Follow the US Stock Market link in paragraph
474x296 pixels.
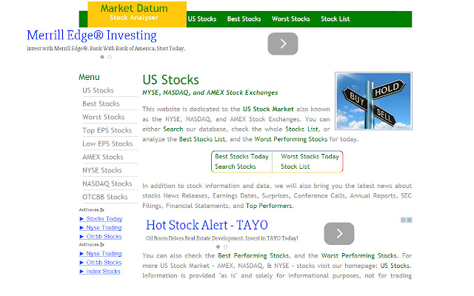pos(268,109)
